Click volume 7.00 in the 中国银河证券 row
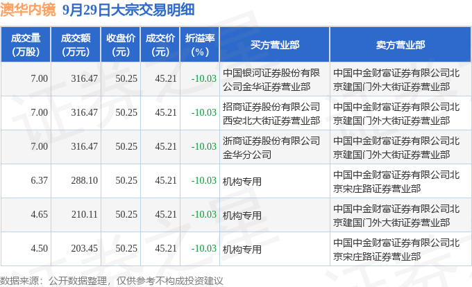This screenshot has height=287, width=472. (x=39, y=79)
